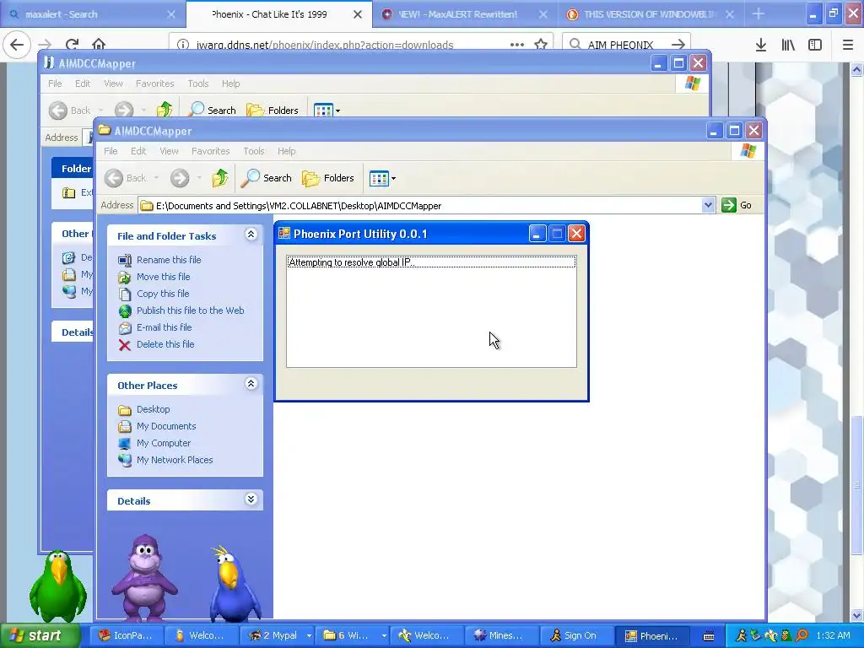
Task: Click the address path field E:\Documents and Settings
Action: point(420,206)
